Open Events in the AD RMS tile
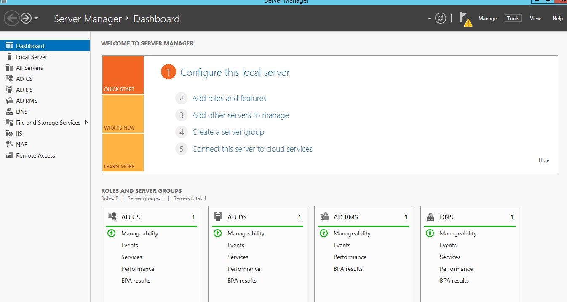The height and width of the screenshot is (302, 567). [x=342, y=245]
